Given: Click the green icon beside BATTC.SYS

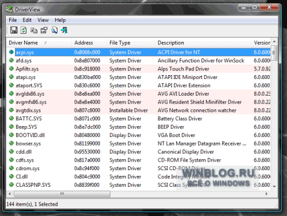Looking at the screenshot, I should pos(11,118).
